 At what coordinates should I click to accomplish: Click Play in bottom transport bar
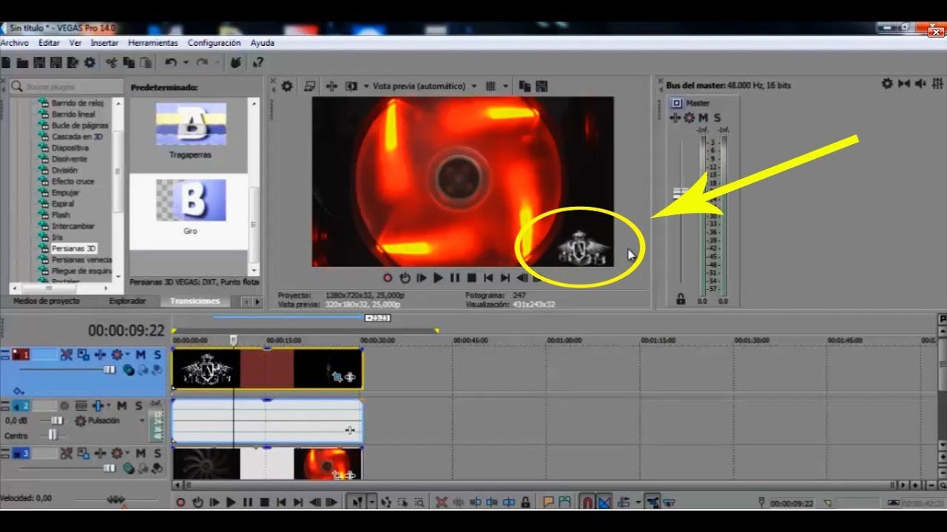(x=231, y=502)
